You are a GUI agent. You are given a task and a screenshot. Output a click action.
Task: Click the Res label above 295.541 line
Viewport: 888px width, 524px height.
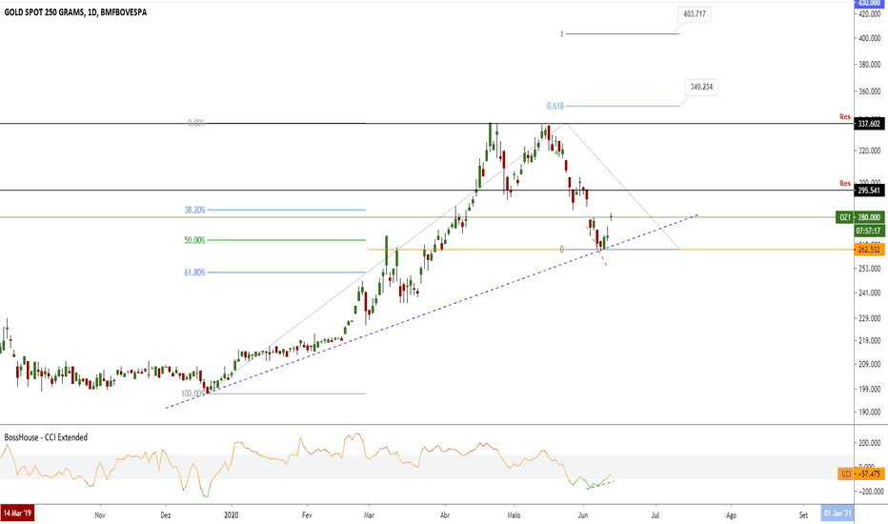[x=845, y=184]
